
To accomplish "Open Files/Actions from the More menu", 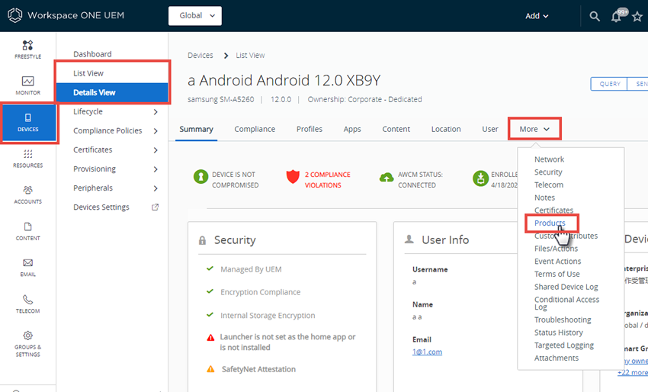I will 556,249.
